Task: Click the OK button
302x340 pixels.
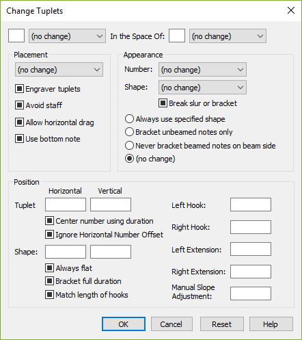Action: coord(124,324)
